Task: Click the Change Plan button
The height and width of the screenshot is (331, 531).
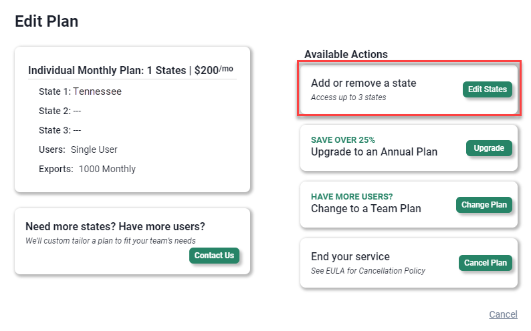Action: tap(484, 205)
